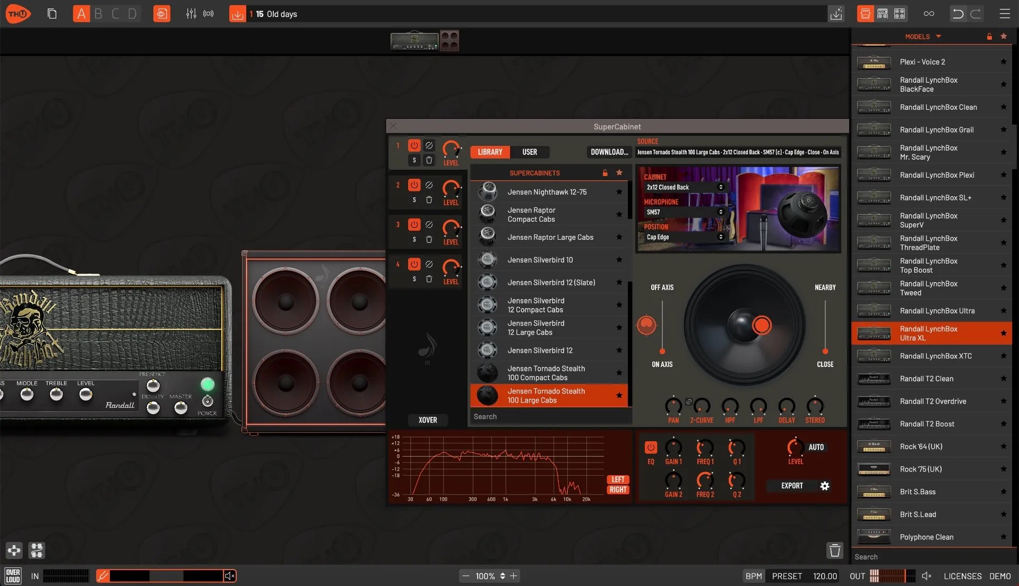Screen dimensions: 1019x586
Task: Open export settings gear icon
Action: 825,486
